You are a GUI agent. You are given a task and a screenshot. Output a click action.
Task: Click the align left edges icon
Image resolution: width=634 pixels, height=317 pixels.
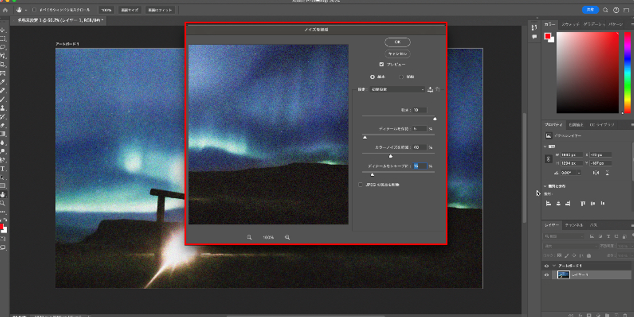(549, 204)
